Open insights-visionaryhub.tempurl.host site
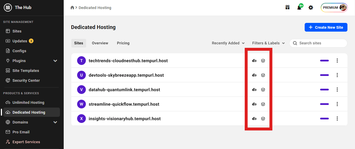 (125, 119)
